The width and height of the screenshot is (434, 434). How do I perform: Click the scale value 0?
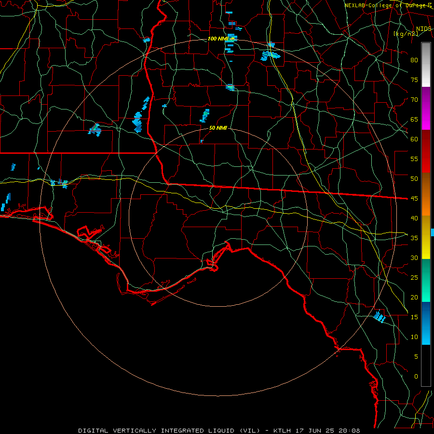tap(416, 377)
